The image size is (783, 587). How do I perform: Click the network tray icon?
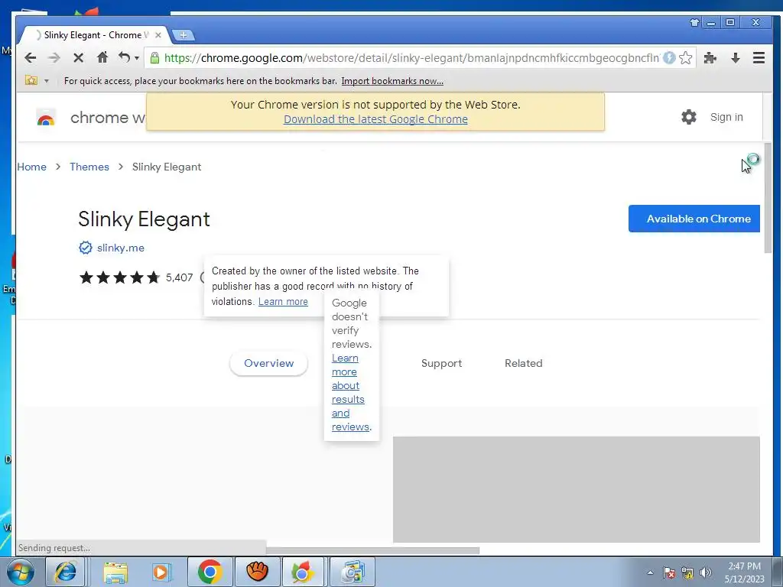[x=687, y=572]
